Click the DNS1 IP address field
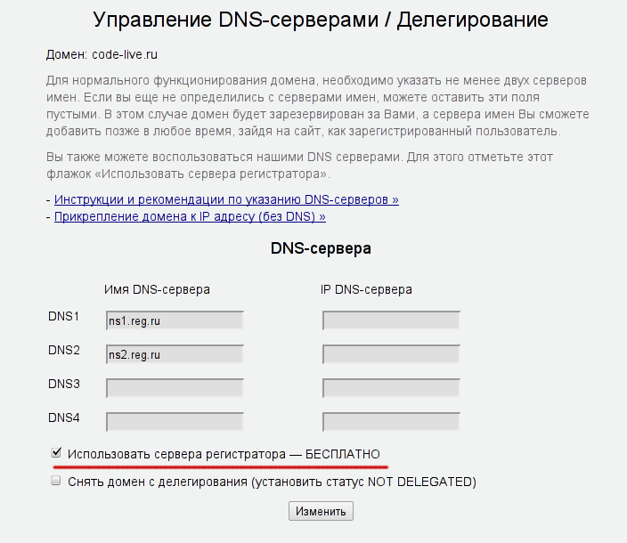 391,320
